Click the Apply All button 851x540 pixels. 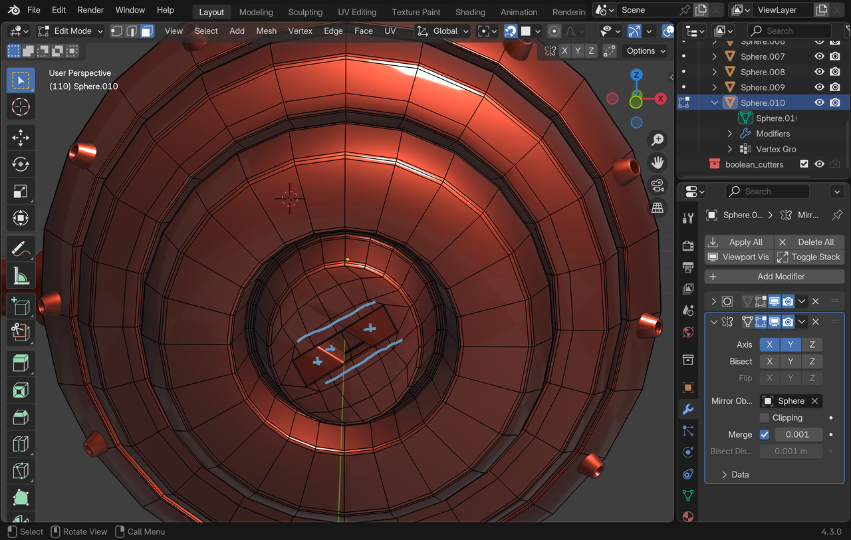tap(739, 242)
